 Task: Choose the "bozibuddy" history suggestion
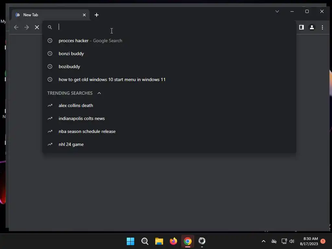pyautogui.click(x=169, y=66)
